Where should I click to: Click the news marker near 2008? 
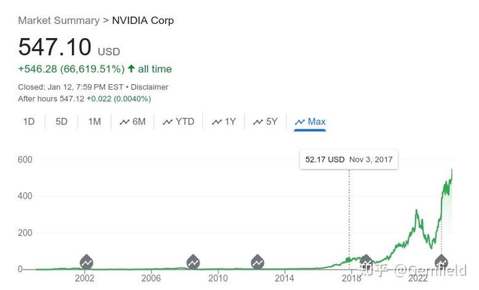pos(193,262)
